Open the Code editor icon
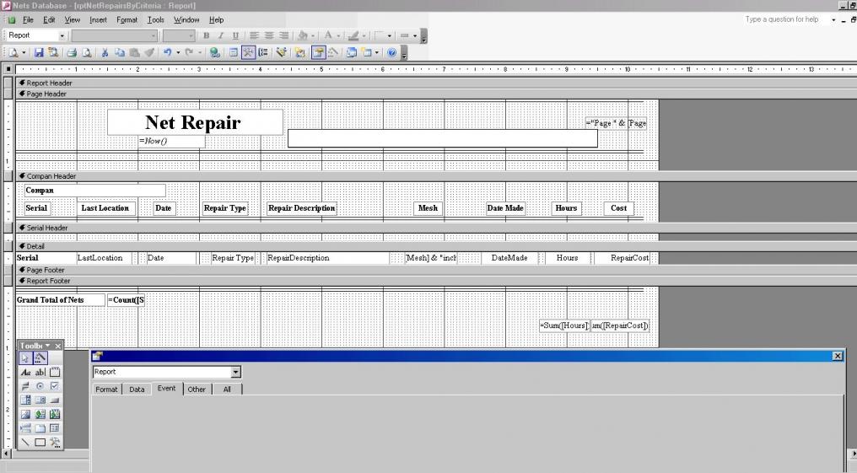 tap(299, 52)
